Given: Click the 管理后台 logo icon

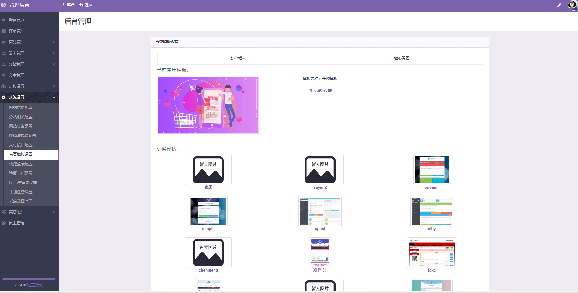Looking at the screenshot, I should pyautogui.click(x=3, y=5).
